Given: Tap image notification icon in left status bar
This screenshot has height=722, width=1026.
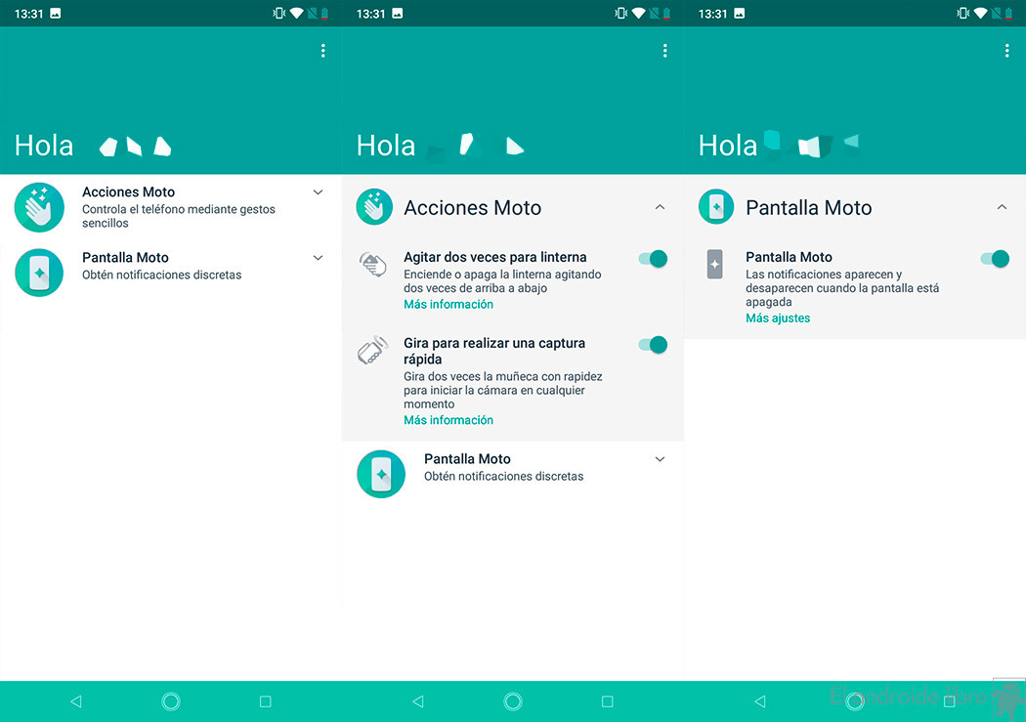Looking at the screenshot, I should click(x=56, y=13).
